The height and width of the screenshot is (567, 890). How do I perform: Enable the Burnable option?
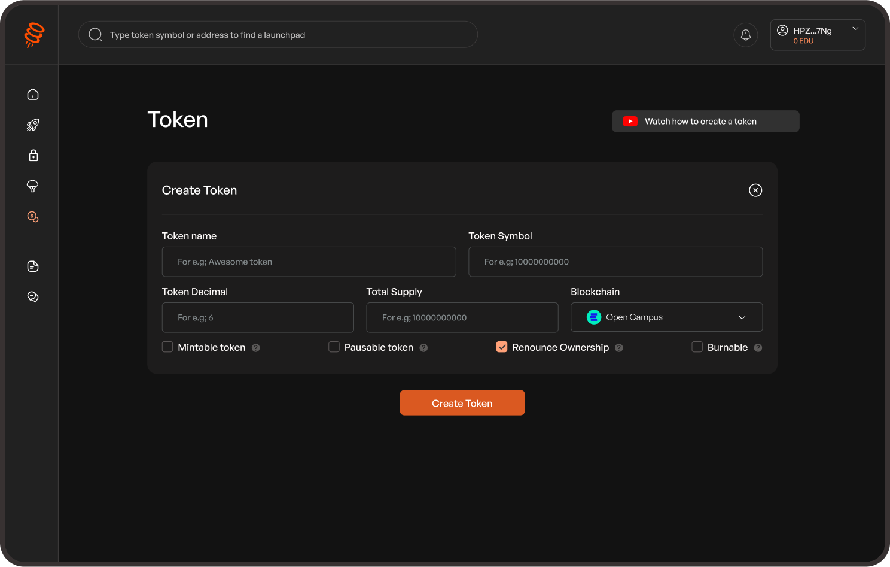click(697, 347)
